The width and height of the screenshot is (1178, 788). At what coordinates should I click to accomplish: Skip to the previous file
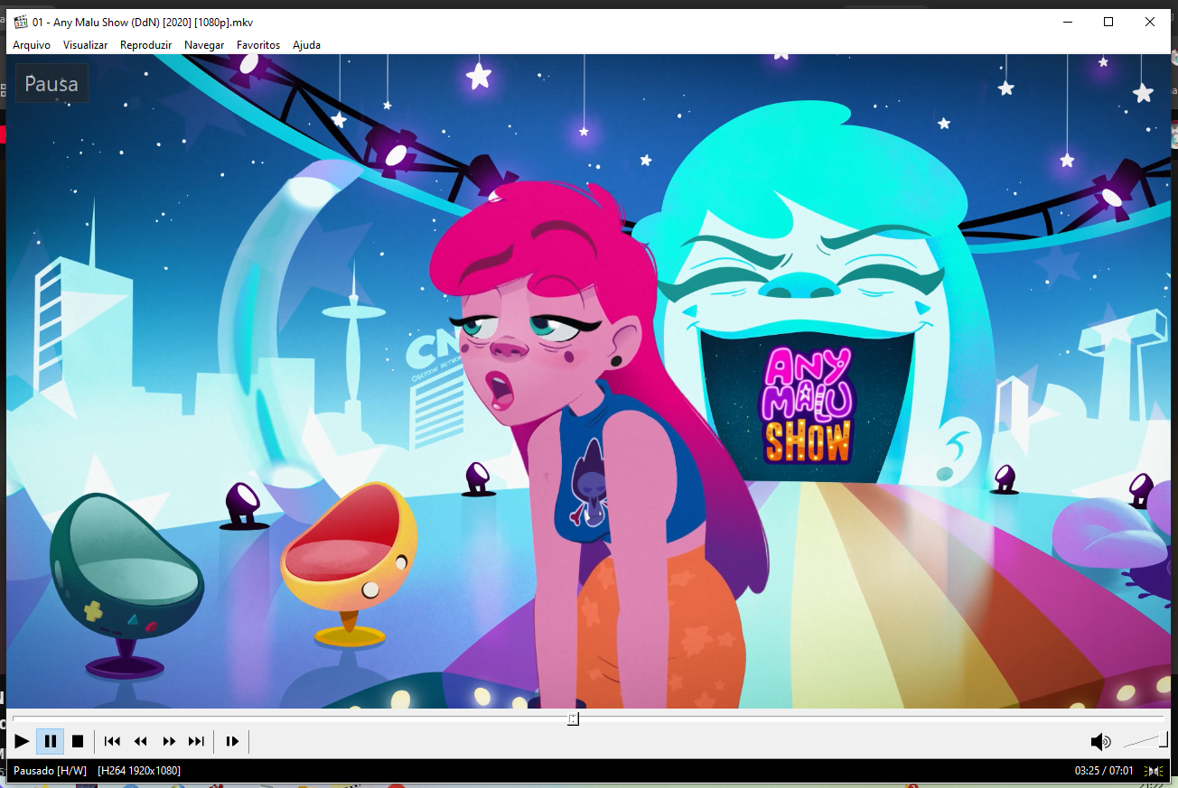click(112, 742)
